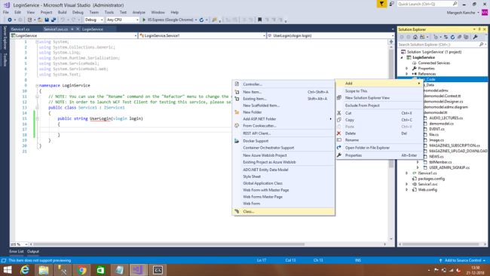Open the Output tab
Viewport: 490px width, 276px height.
click(x=33, y=251)
